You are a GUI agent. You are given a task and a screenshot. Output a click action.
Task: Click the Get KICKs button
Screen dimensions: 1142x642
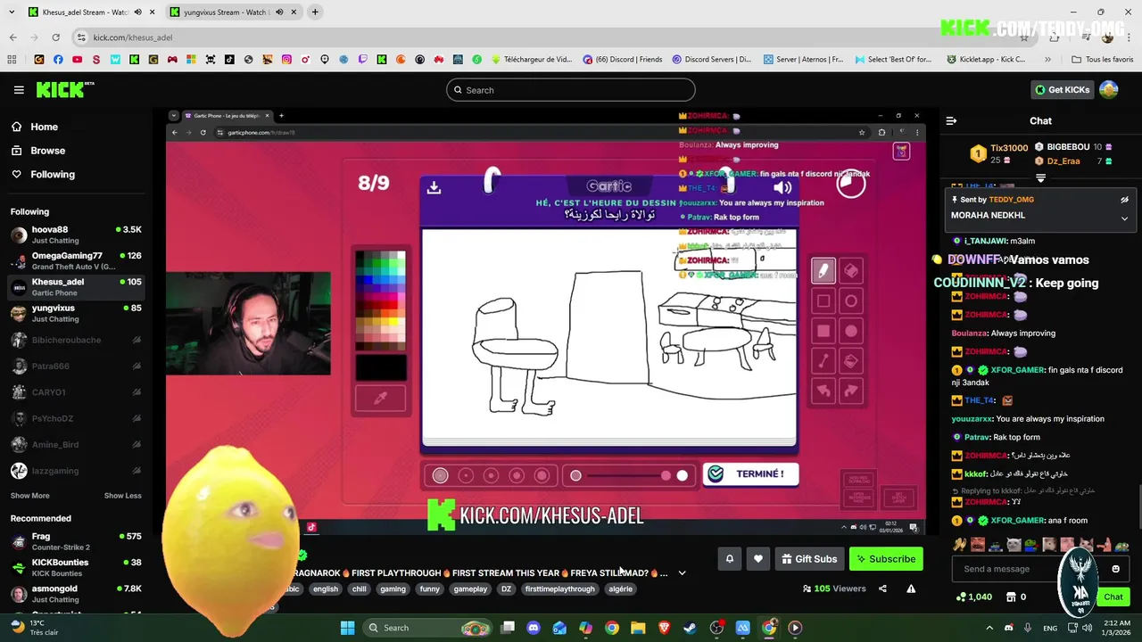[x=1062, y=89]
